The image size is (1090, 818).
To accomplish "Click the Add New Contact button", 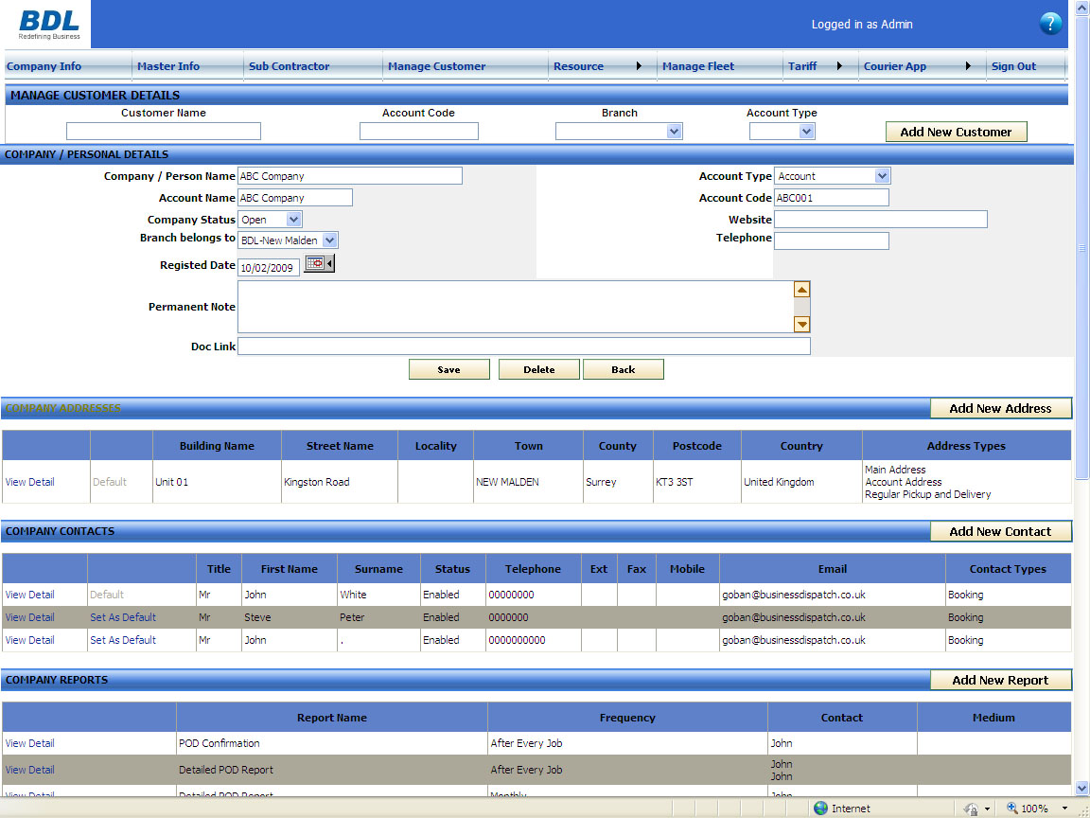I will (1000, 531).
